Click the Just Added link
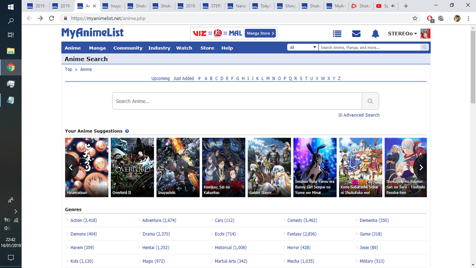Screen dimensions: 476x268 pyautogui.click(x=184, y=79)
